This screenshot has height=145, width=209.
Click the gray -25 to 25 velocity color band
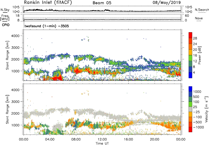pos(190,109)
